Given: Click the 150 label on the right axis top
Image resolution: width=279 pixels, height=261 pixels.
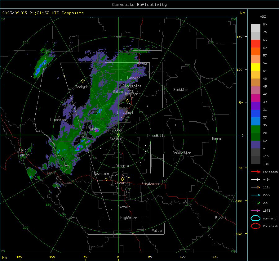Looking at the screenshot, I should pyautogui.click(x=239, y=37).
